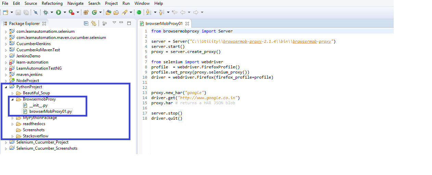Viewport: 432px width, 175px height.
Task: Open Package Explorer view menu triangle
Action: coord(114,23)
